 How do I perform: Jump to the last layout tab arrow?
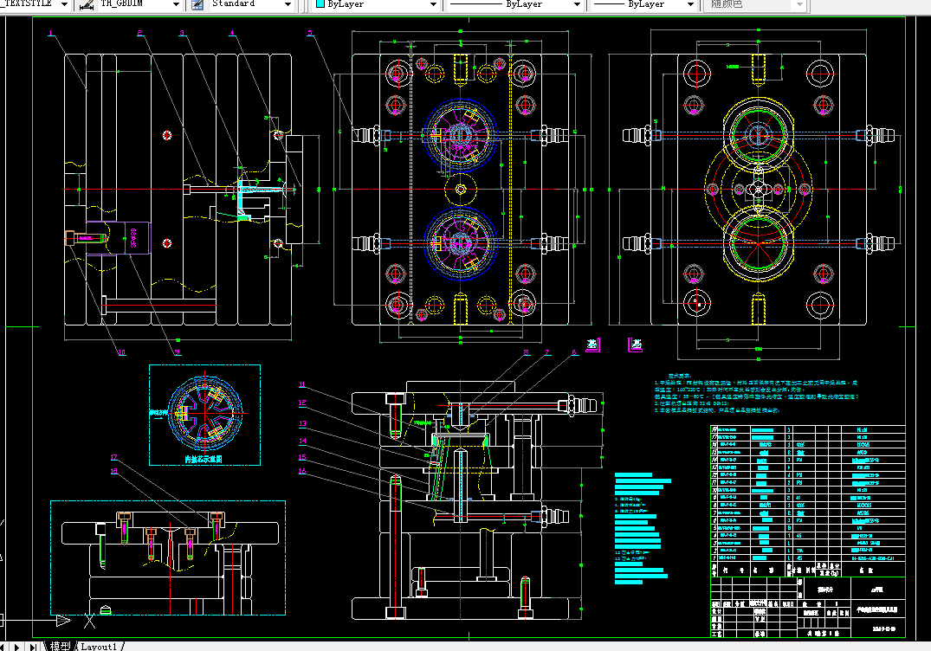click(33, 647)
